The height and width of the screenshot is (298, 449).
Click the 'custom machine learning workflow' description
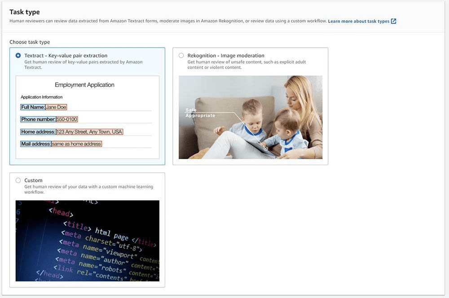click(89, 189)
